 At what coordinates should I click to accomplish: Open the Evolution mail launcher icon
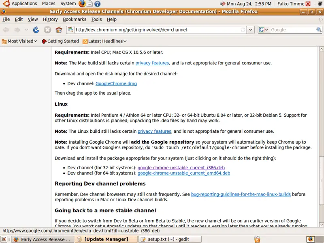pos(90,4)
